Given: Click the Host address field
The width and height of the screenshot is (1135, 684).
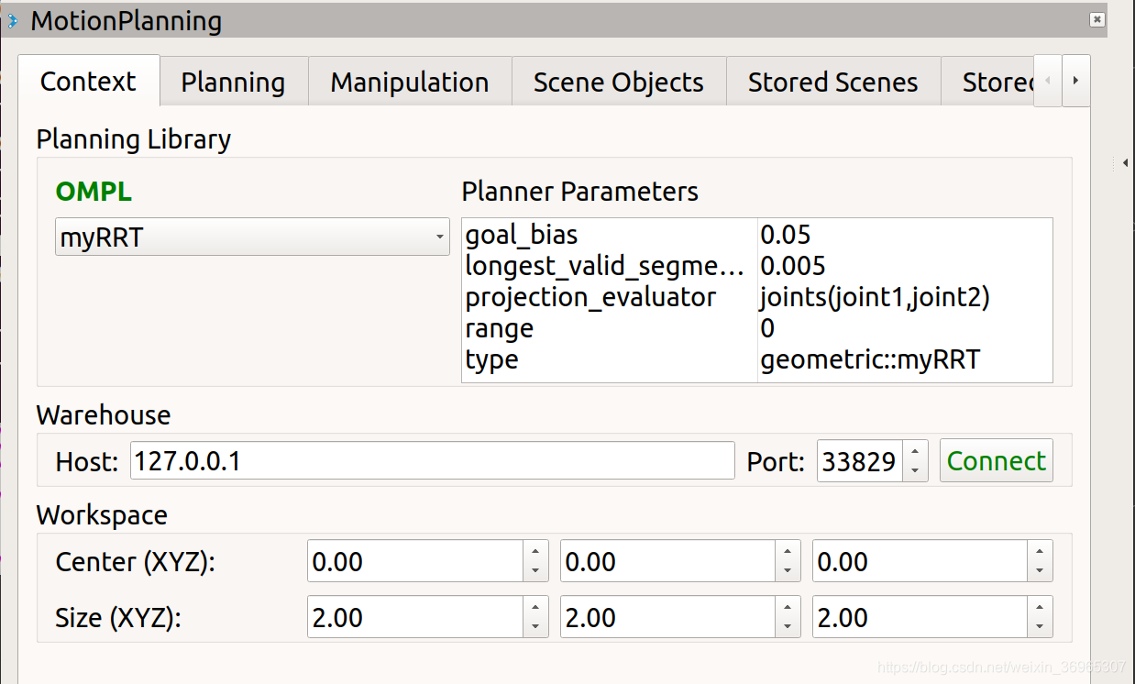Looking at the screenshot, I should click(432, 461).
